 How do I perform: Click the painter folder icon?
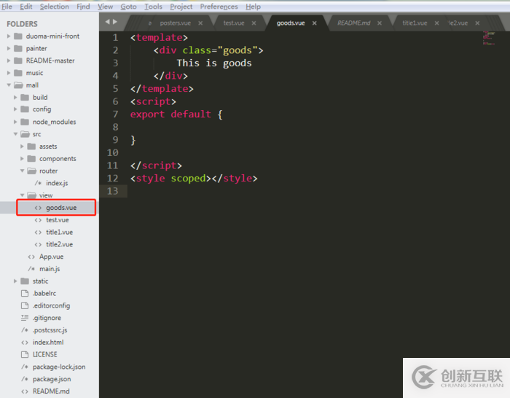point(18,49)
